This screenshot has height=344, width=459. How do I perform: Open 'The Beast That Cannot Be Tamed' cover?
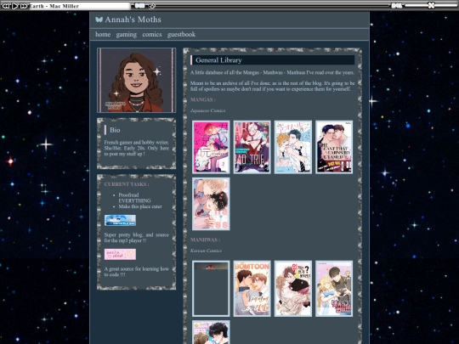(334, 147)
